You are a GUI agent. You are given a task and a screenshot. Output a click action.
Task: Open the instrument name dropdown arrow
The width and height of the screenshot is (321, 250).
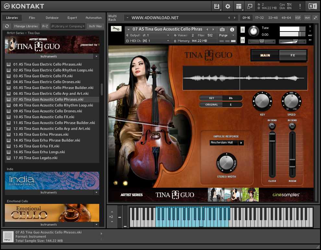[x=129, y=29]
